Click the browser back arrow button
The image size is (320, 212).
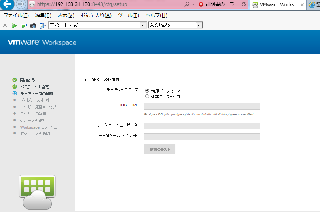pos(7,4)
